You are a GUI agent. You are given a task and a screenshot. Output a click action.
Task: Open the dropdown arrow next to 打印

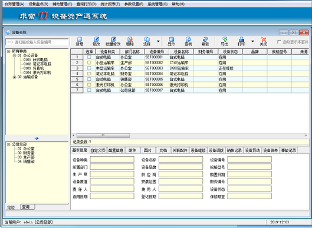(x=252, y=41)
